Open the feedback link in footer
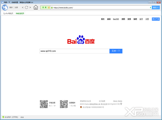This screenshot has width=162, height=120. click(104, 104)
